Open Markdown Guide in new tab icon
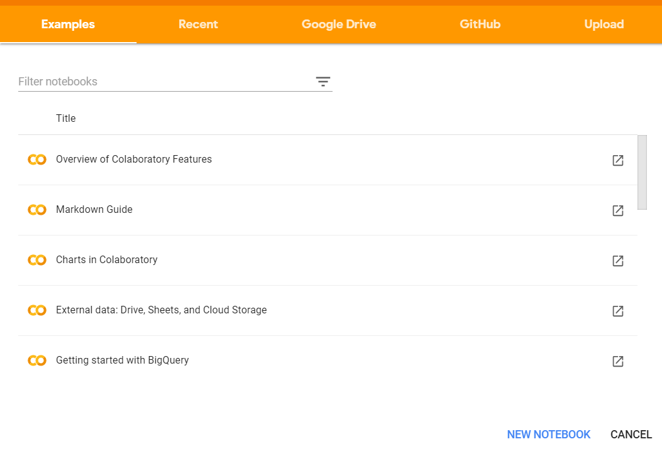Image resolution: width=662 pixels, height=449 pixels. click(x=617, y=210)
